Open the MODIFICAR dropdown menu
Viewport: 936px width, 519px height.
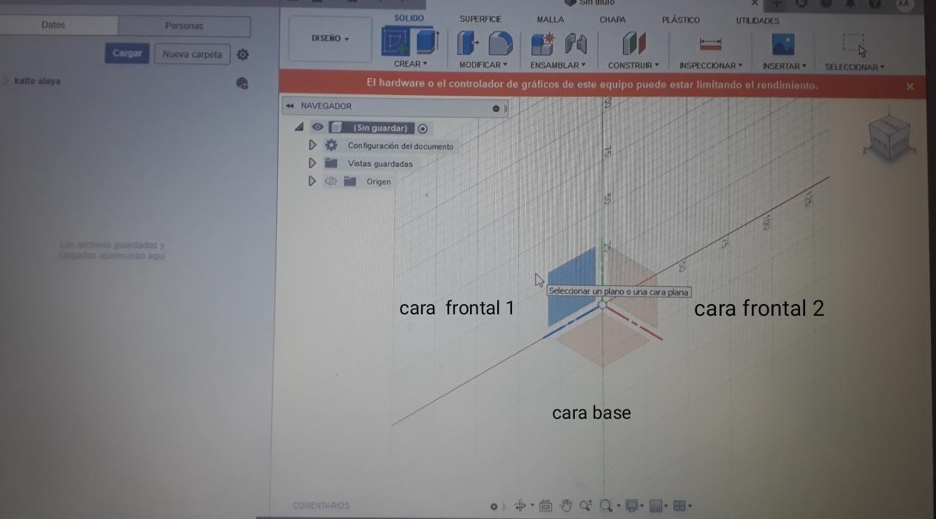click(x=483, y=65)
